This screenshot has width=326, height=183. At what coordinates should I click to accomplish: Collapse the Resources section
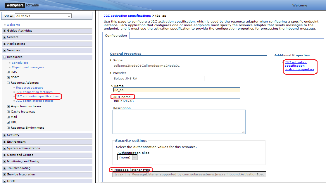[4, 57]
